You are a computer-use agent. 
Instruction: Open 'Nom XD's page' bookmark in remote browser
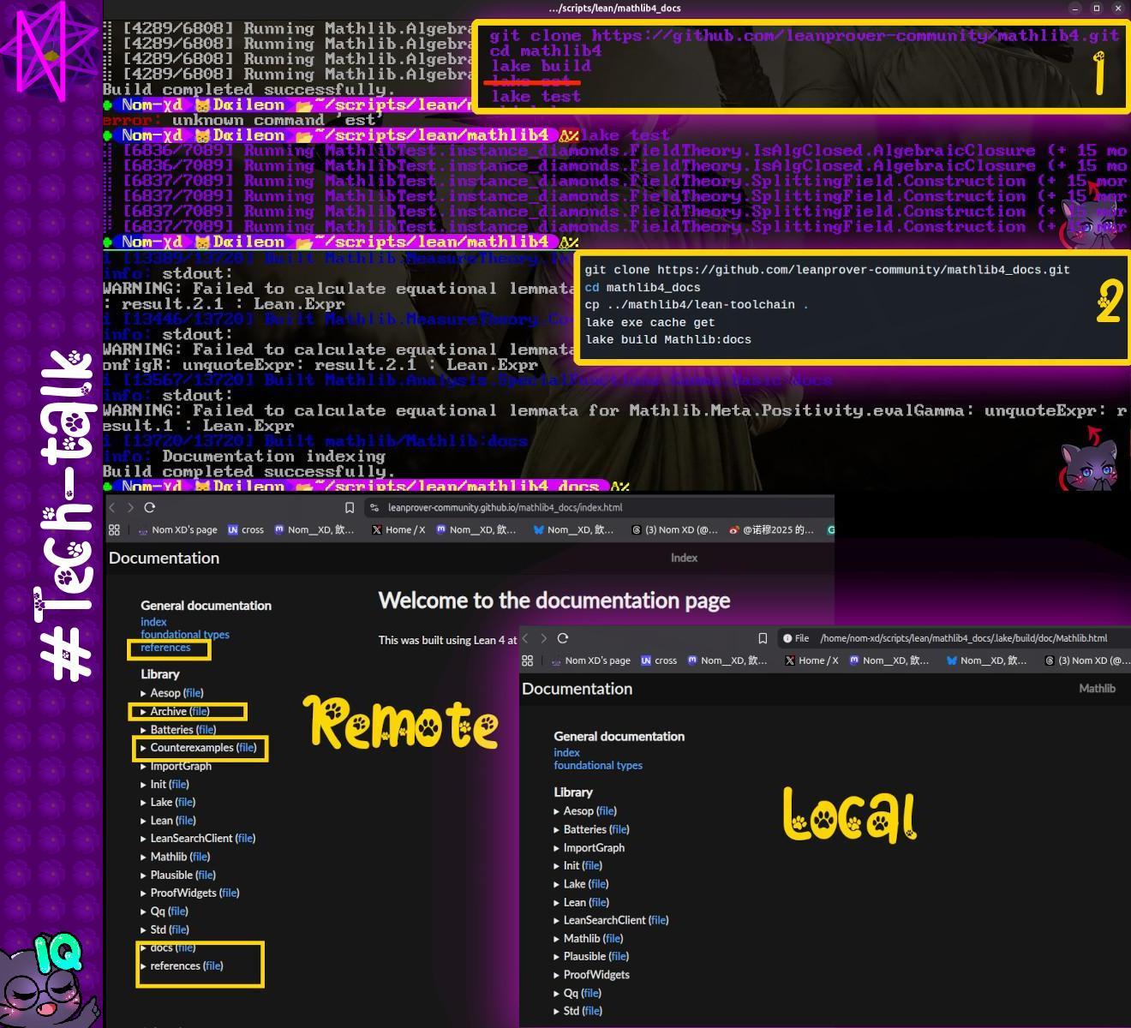pyautogui.click(x=177, y=530)
